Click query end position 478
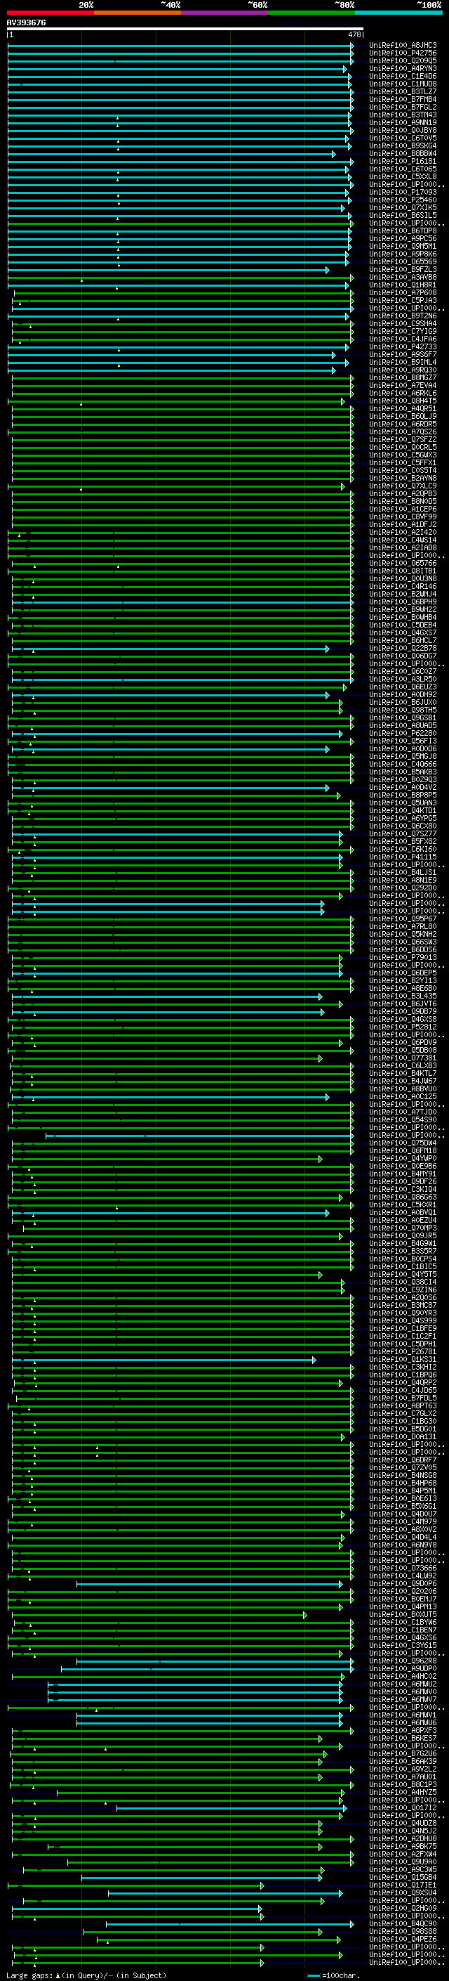 pos(354,35)
